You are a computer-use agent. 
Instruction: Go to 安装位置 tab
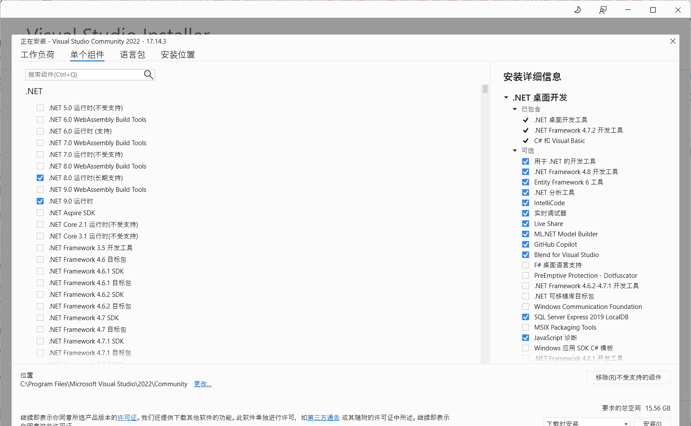coord(178,55)
